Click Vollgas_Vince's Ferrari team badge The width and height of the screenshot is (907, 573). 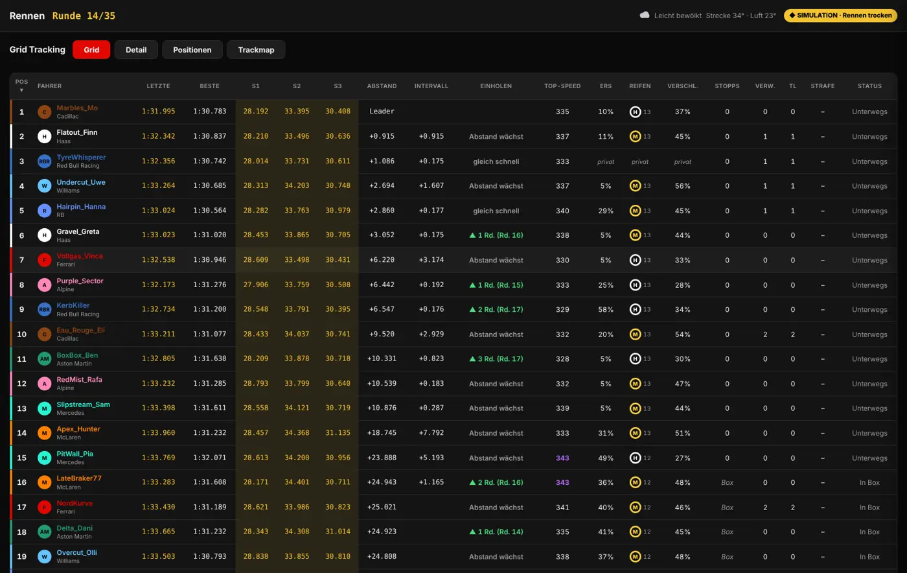[44, 260]
